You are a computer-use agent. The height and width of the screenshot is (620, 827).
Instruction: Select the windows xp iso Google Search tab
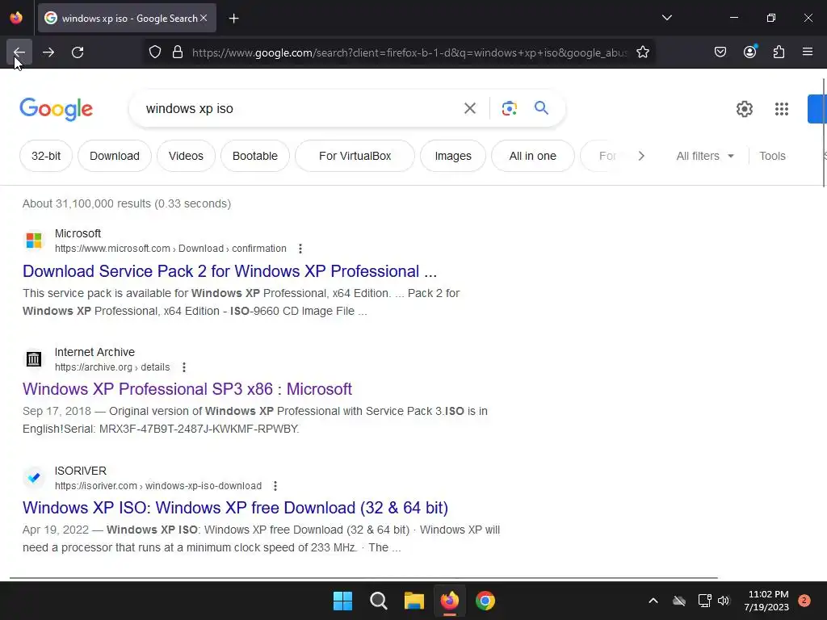click(127, 18)
